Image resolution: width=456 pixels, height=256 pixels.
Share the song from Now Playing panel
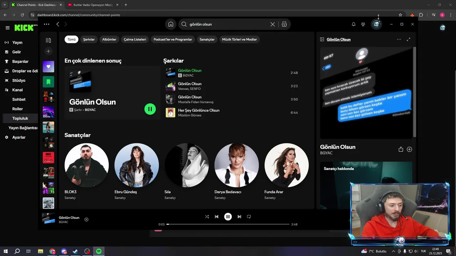pos(401,149)
